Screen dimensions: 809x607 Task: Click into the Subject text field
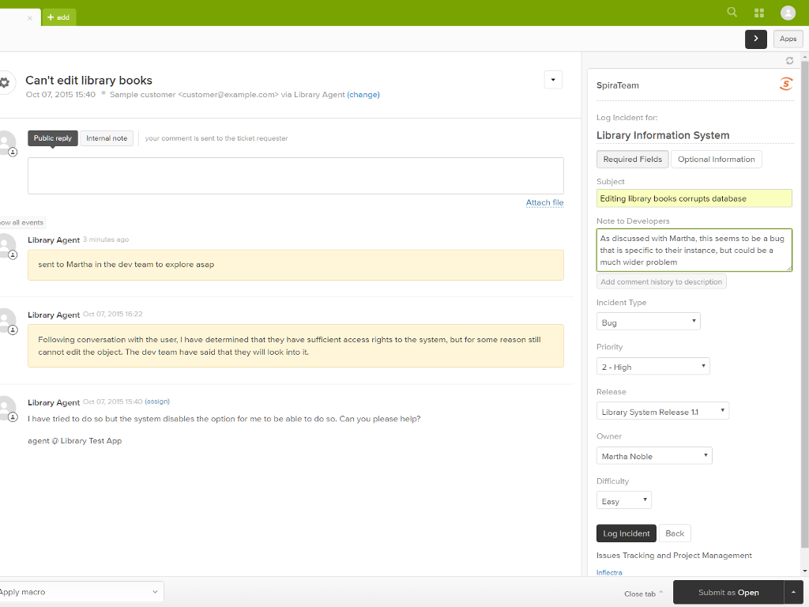coord(694,198)
